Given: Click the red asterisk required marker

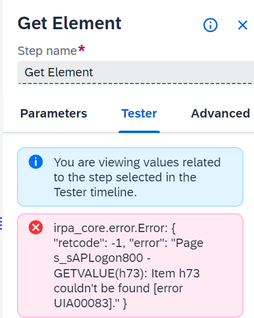Looking at the screenshot, I should (82, 49).
